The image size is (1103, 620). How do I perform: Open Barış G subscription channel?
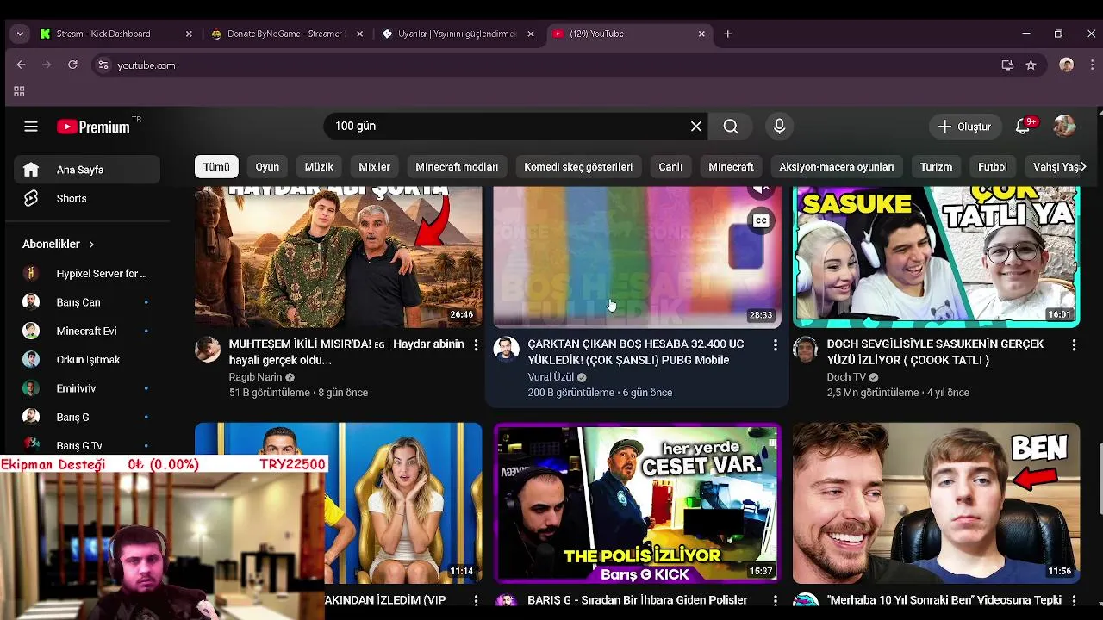click(87, 417)
